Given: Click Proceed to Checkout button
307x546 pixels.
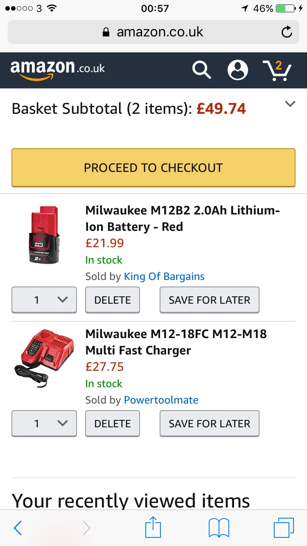Looking at the screenshot, I should coord(153,168).
